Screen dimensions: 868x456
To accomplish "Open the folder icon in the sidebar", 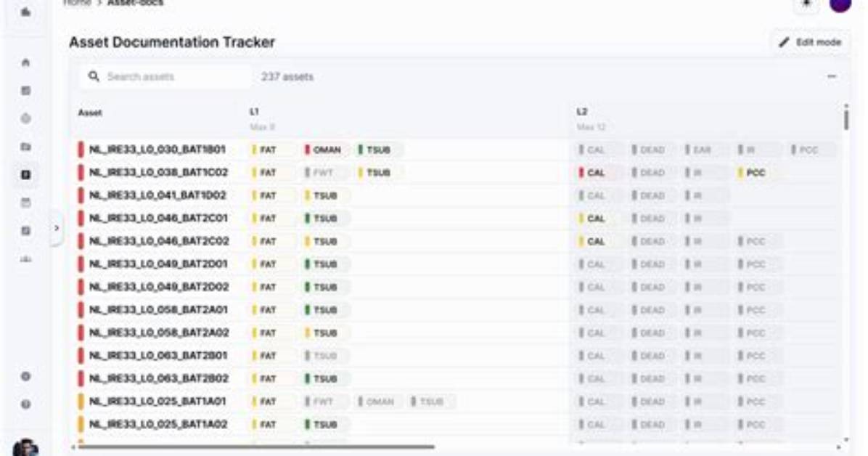I will click(x=25, y=147).
